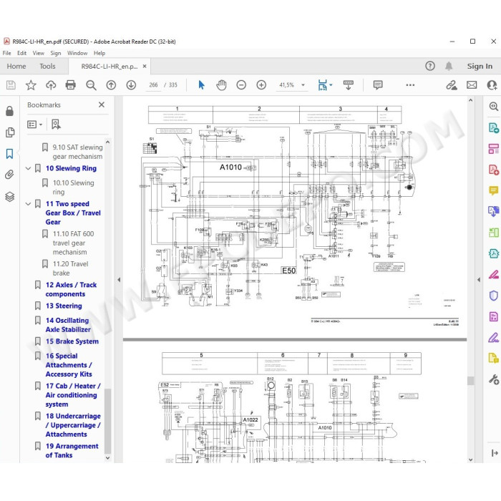Open the Edit menu

pyautogui.click(x=21, y=53)
